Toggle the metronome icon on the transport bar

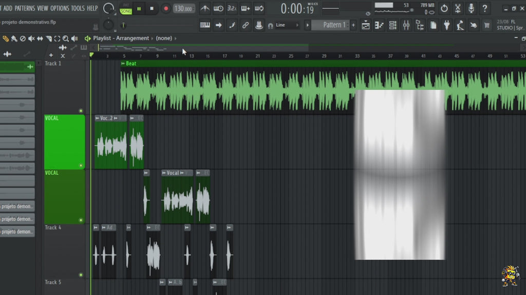coord(205,8)
